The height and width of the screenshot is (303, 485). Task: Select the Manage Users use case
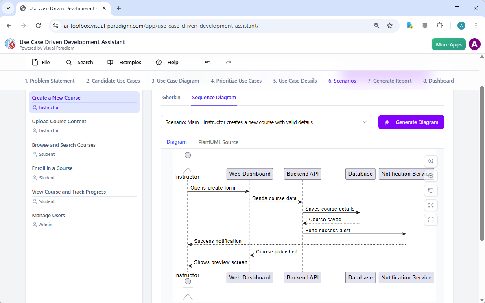(48, 215)
